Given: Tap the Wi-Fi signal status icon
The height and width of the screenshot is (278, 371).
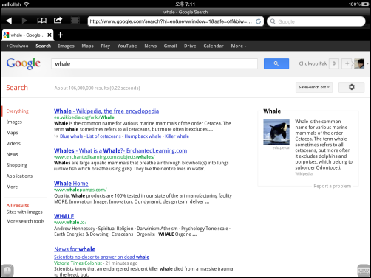Looking at the screenshot, I should coord(26,4).
